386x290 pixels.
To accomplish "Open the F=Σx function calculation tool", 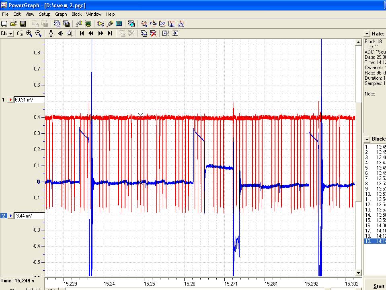I will point(153,24).
